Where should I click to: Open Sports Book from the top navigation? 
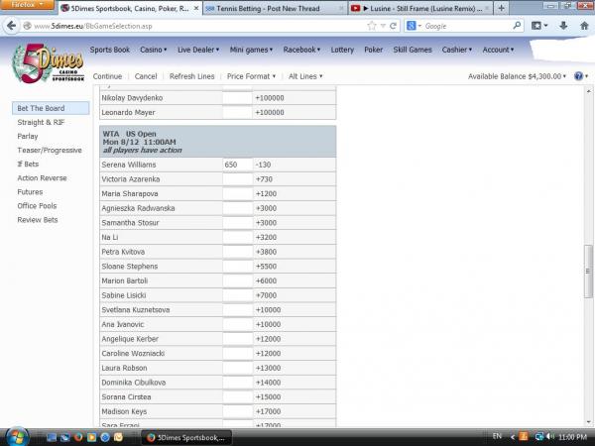pyautogui.click(x=109, y=49)
